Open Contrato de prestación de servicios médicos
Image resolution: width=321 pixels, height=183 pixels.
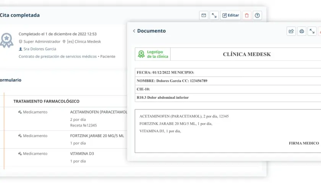[58, 56]
